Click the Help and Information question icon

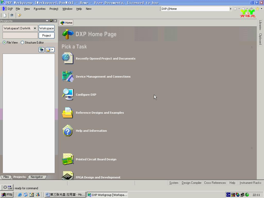click(x=68, y=131)
